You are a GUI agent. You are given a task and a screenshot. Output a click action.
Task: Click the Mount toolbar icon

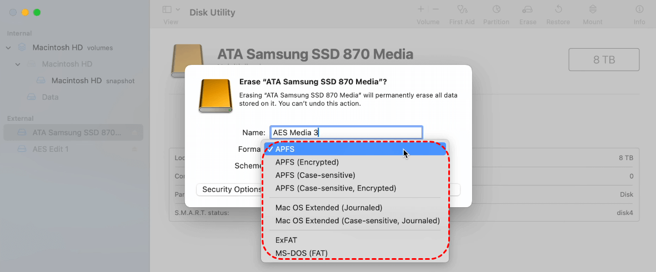pyautogui.click(x=593, y=9)
